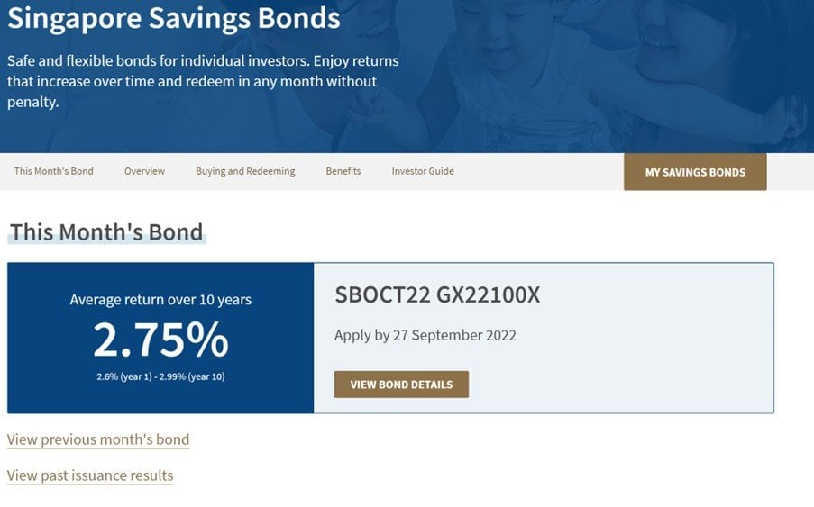Click the empty grey navigation bar area
The width and height of the screenshot is (814, 507).
540,172
